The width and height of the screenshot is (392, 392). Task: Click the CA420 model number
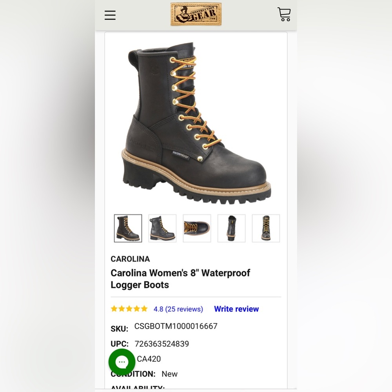point(149,359)
